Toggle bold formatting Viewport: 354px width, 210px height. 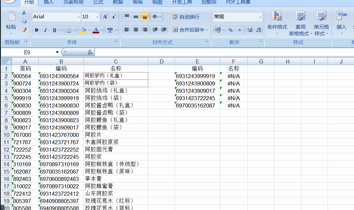pos(36,30)
